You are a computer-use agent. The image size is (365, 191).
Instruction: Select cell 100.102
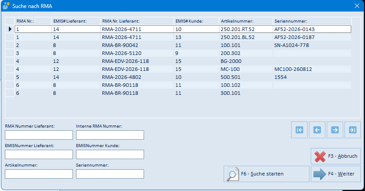[246, 85]
